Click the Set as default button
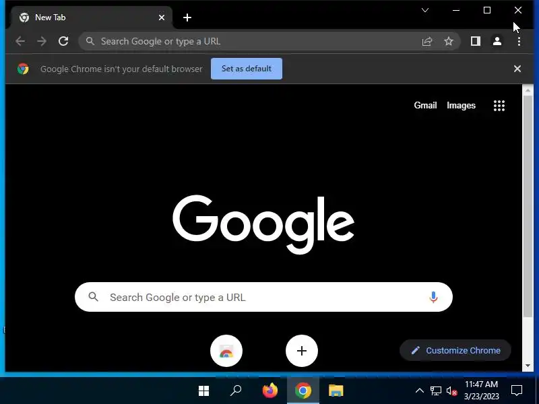Screen dimensions: 539x404 247,69
